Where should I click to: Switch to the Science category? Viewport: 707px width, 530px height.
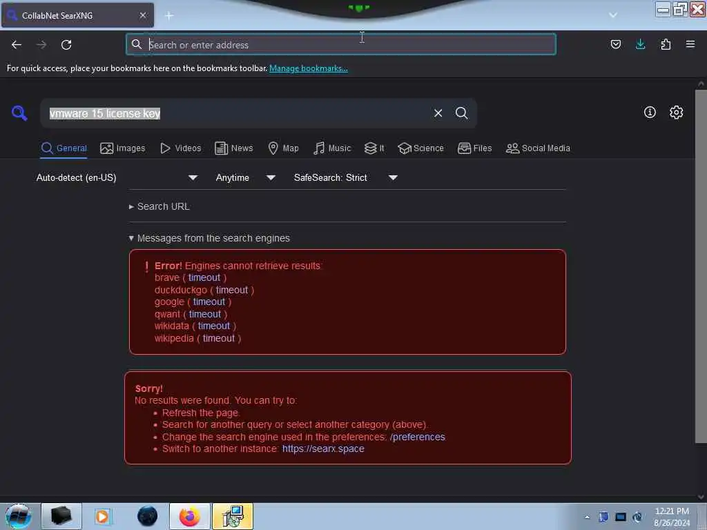420,148
